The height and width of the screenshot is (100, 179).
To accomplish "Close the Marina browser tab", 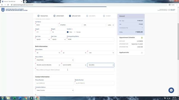I will point(22,2).
